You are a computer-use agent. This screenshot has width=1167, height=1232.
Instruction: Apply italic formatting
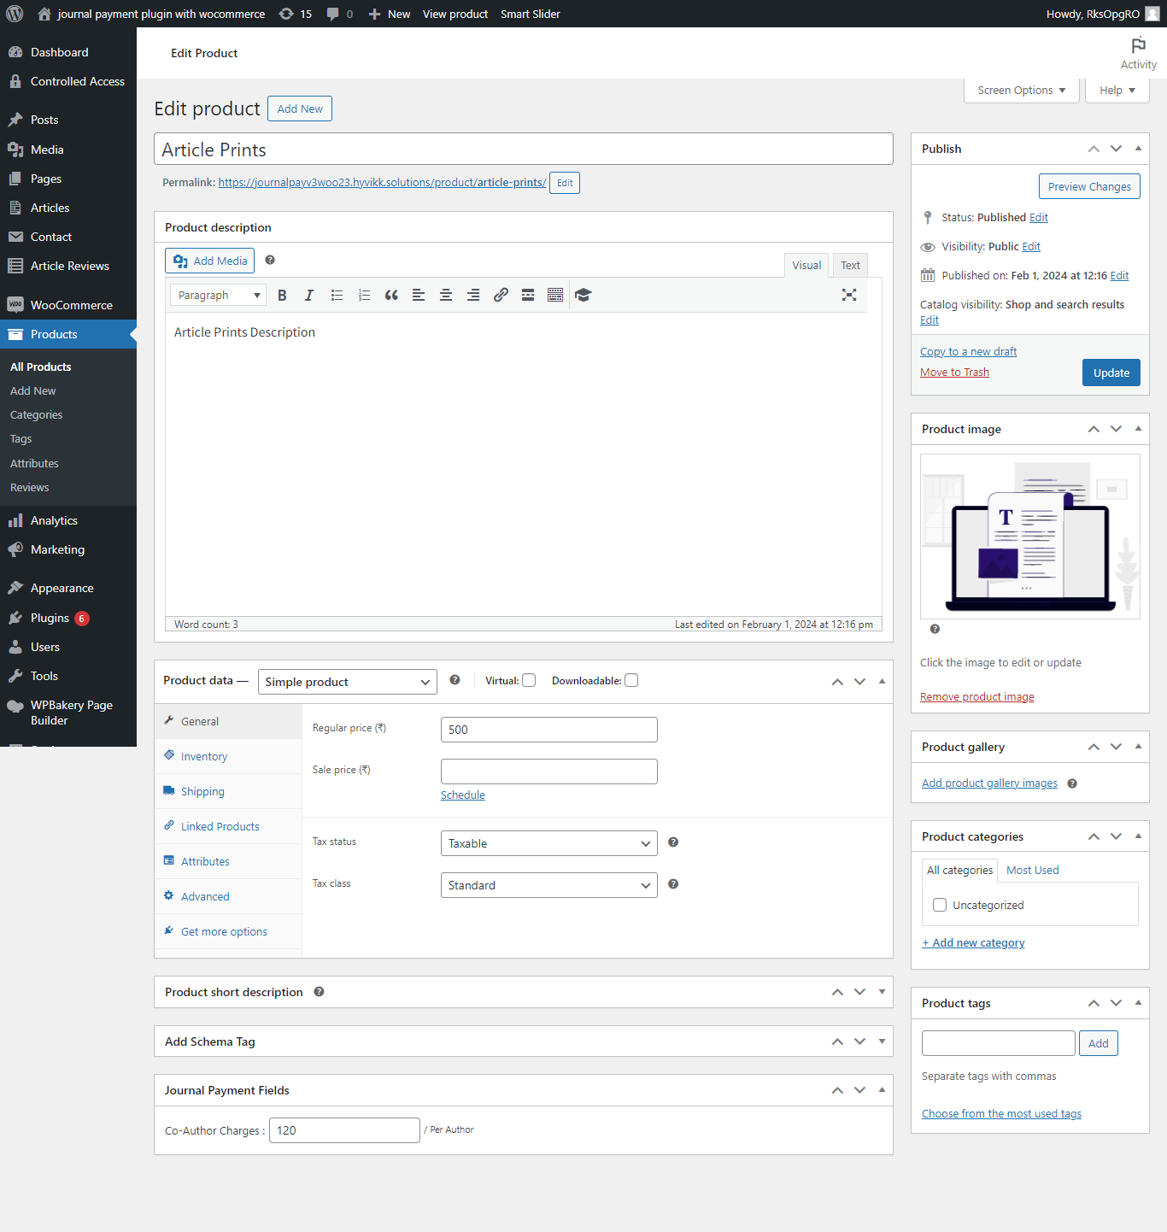click(309, 295)
